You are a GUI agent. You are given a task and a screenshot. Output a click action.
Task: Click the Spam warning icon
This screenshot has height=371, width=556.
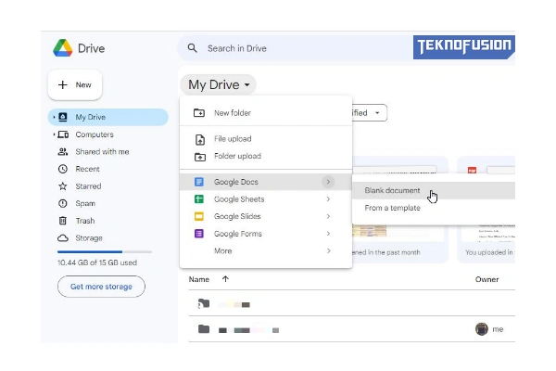pyautogui.click(x=63, y=203)
